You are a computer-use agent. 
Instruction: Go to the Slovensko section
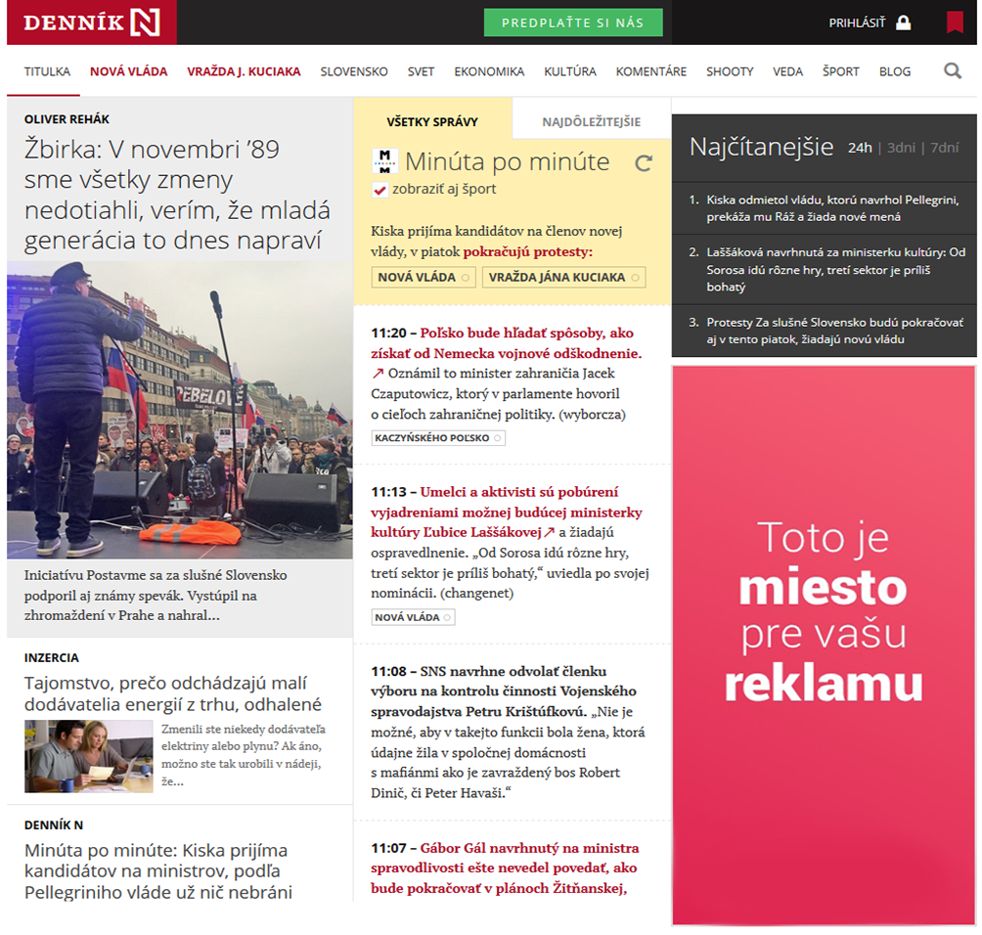(354, 71)
